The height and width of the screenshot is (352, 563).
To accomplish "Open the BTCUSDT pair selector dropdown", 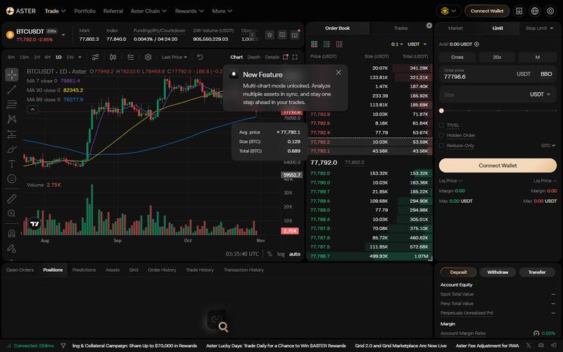I will click(63, 34).
